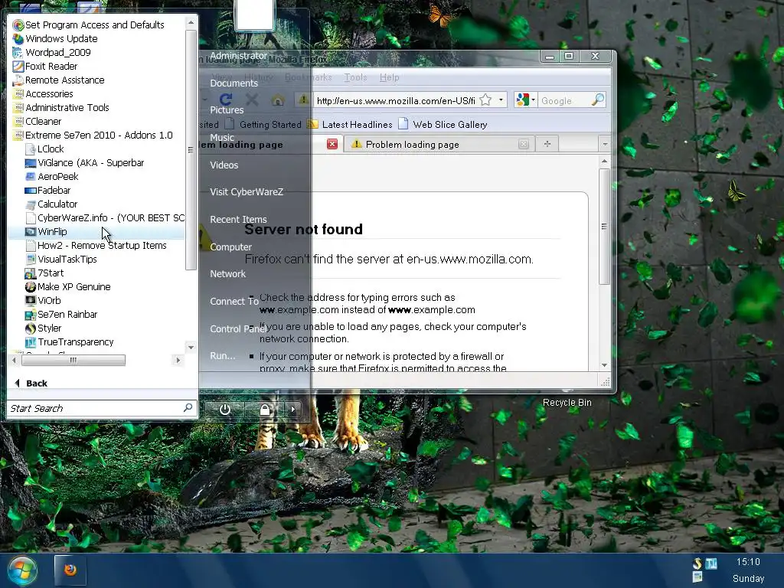
Task: Click the Firefox Home button
Action: click(277, 100)
